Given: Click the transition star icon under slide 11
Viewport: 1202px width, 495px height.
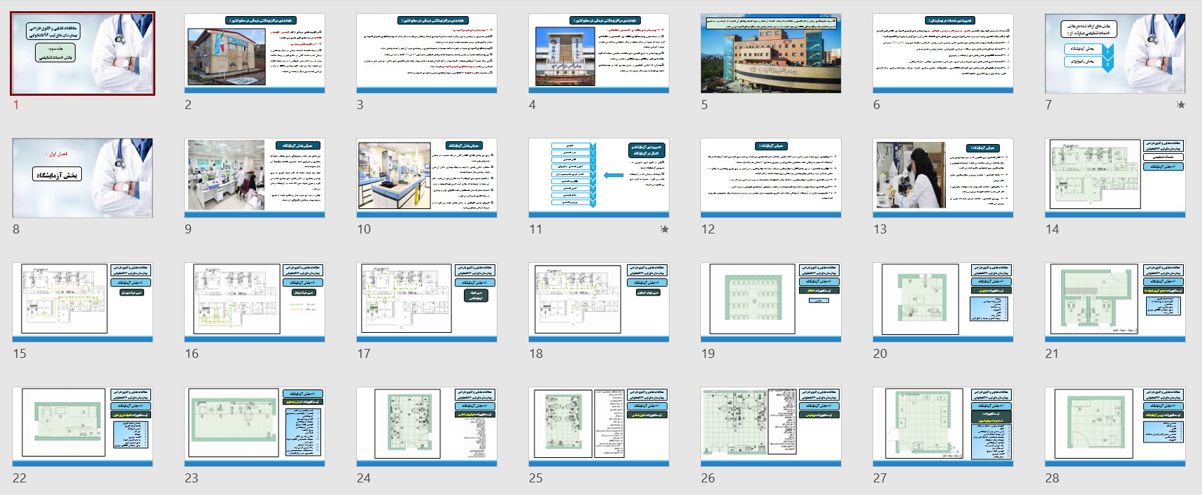Looking at the screenshot, I should [664, 229].
